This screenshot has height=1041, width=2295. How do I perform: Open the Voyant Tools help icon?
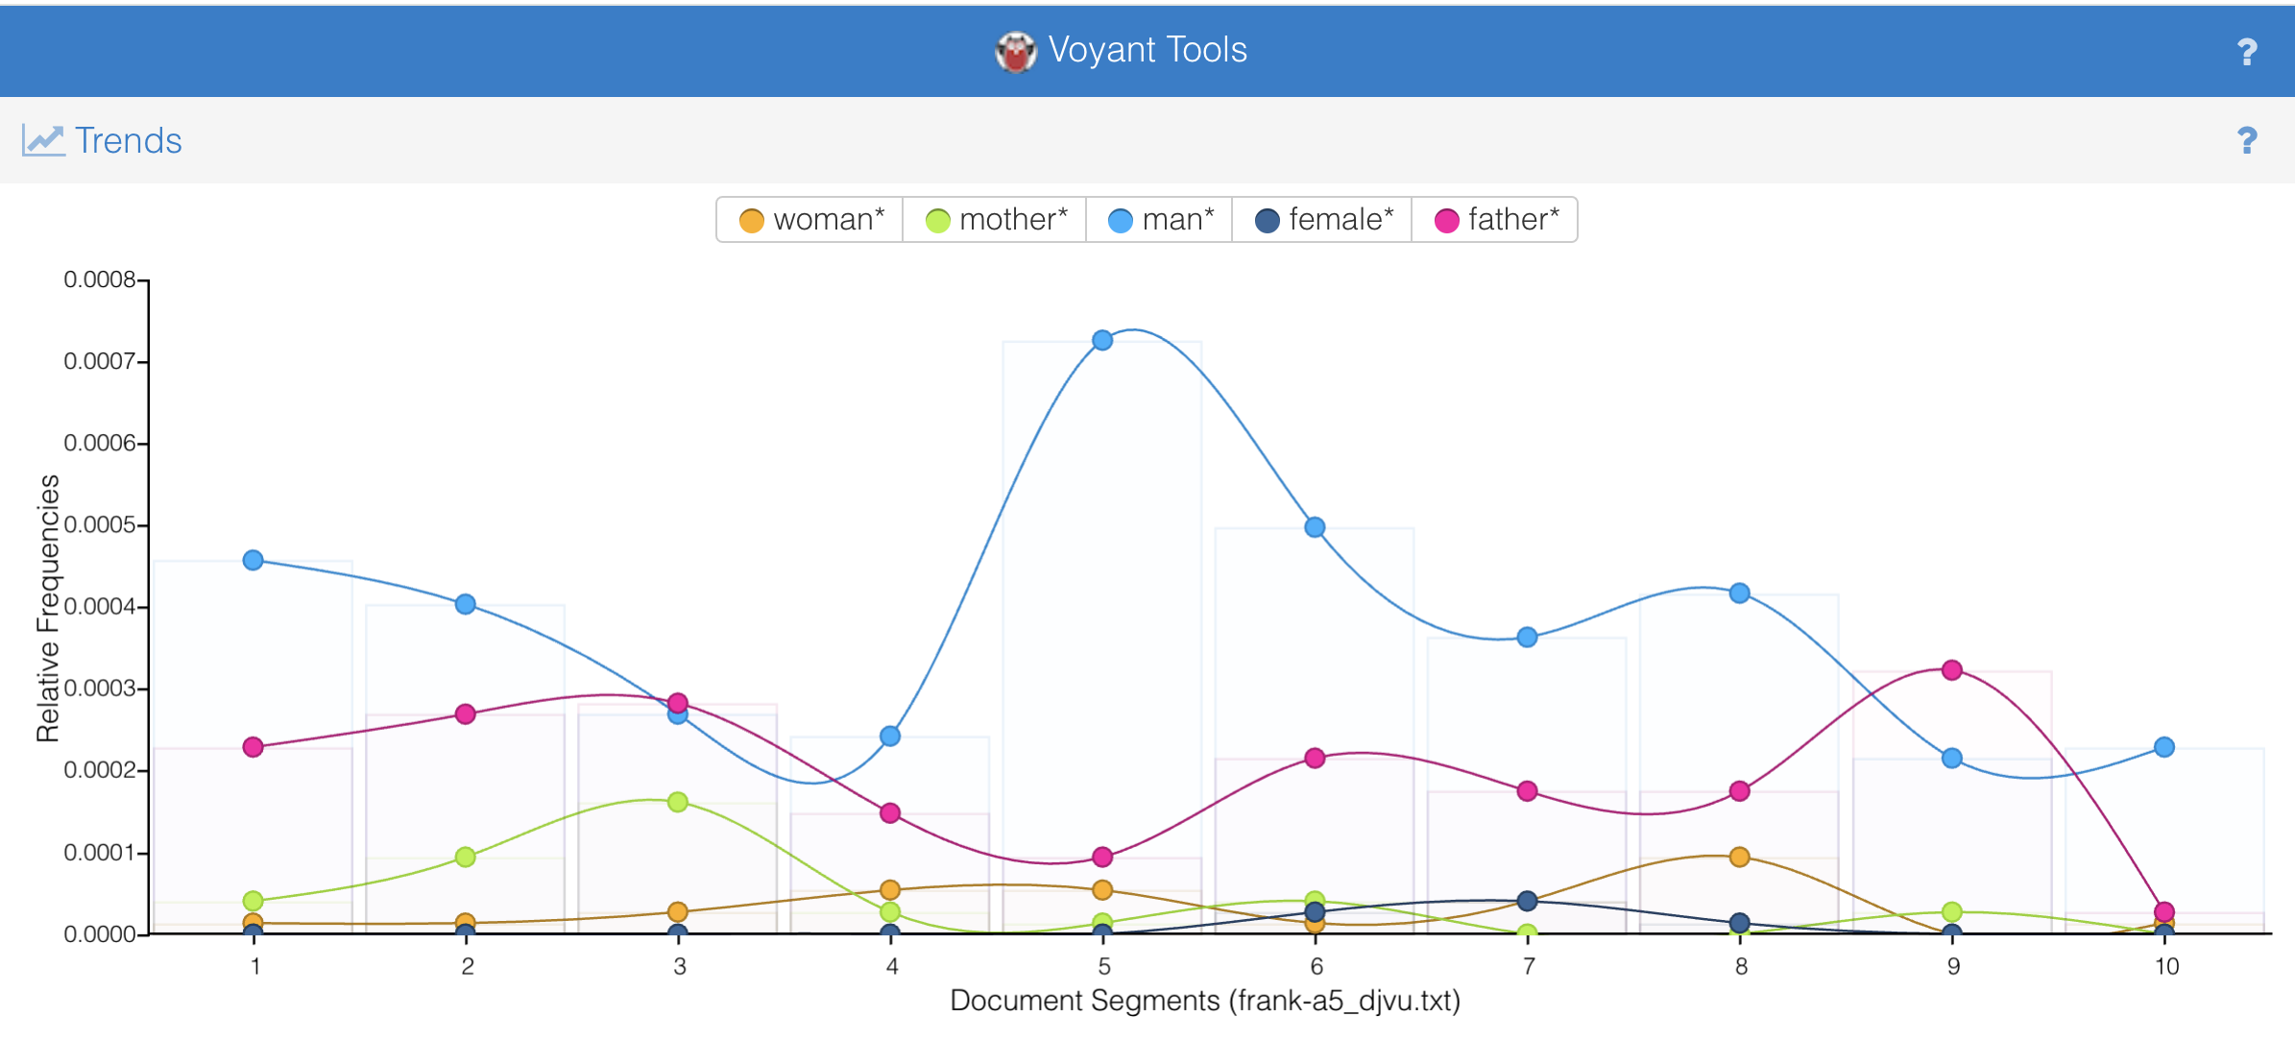pos(2247,50)
